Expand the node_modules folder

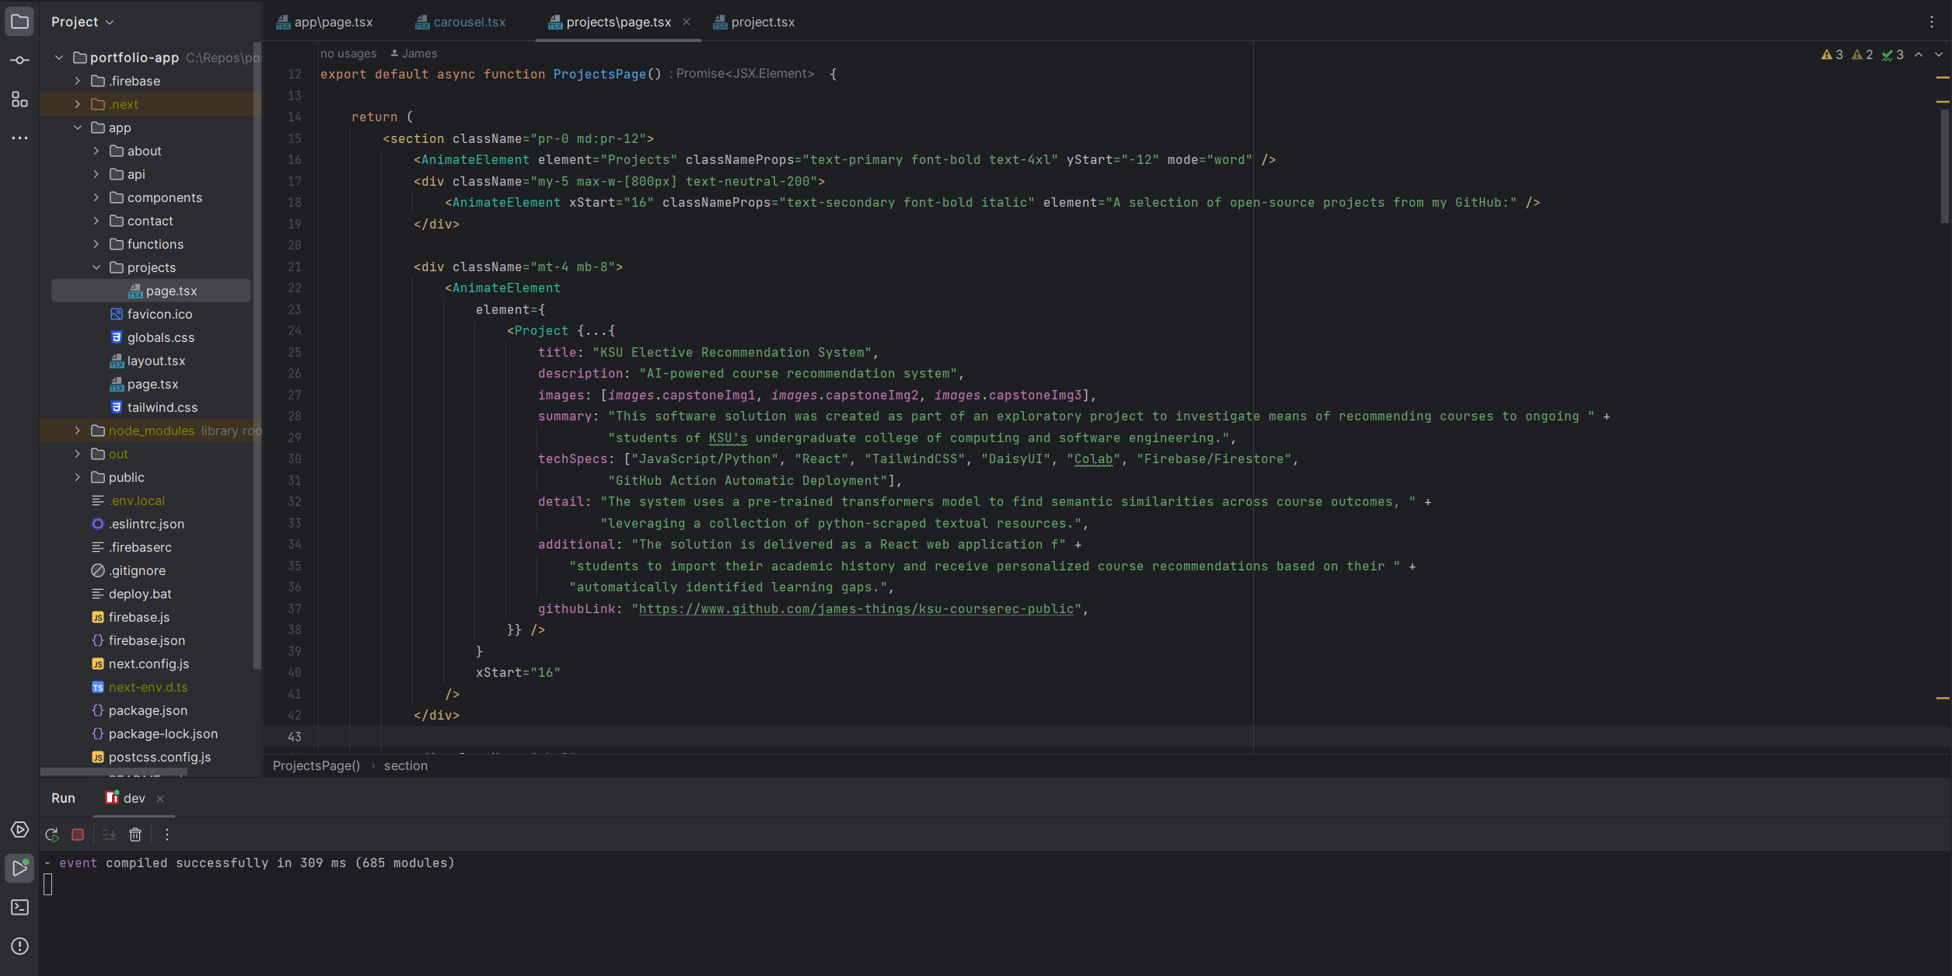pyautogui.click(x=78, y=430)
